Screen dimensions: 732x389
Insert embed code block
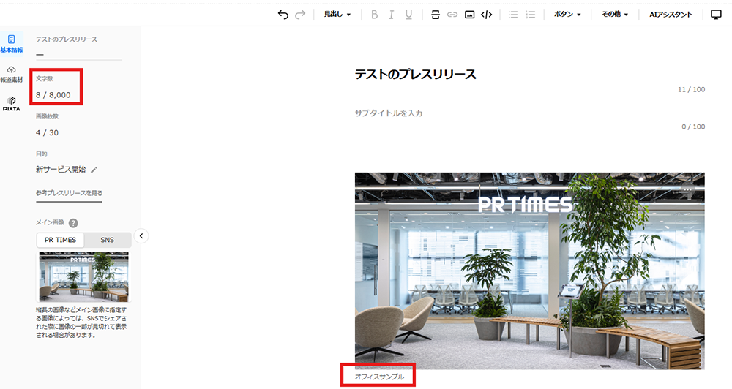487,15
